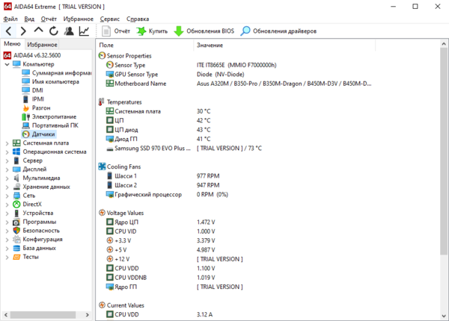Expand the Сеть tree node
Viewport: 449px width, 321px height.
(7, 196)
